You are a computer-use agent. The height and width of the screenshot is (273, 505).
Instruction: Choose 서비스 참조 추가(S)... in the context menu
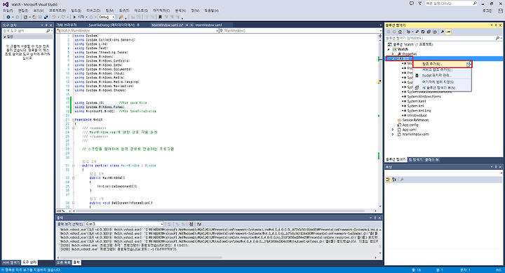442,69
